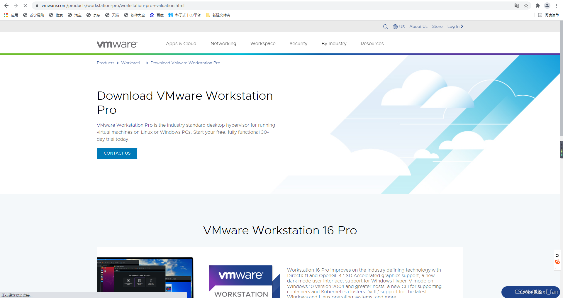Click the CONTACT US button
This screenshot has height=298, width=563.
coord(117,153)
